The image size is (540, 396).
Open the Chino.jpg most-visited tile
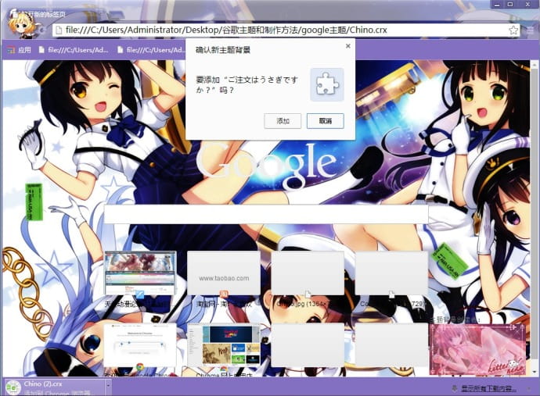308,273
